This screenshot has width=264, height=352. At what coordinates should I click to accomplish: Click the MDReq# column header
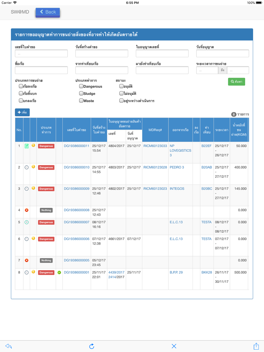pos(155,130)
